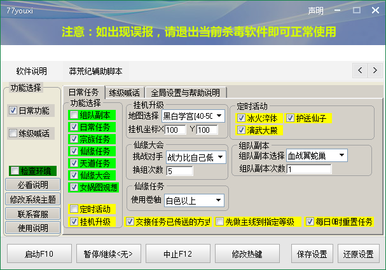The width and height of the screenshot is (386, 270).
Task: Toggle 每日0时重置任务 checkbox
Action: pos(310,222)
